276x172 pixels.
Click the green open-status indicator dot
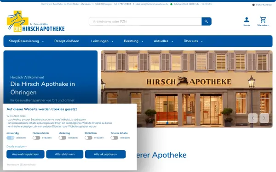pyautogui.click(x=171, y=4)
